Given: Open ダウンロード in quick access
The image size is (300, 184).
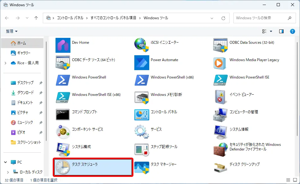Looking at the screenshot, I should click(22, 93).
